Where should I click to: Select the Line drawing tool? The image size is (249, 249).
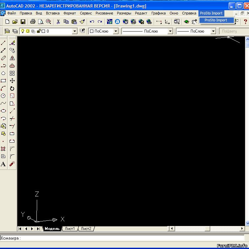pyautogui.click(x=3, y=43)
